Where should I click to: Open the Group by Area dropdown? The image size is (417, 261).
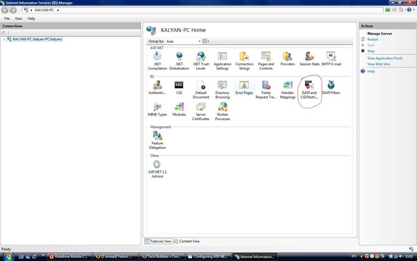tap(183, 41)
